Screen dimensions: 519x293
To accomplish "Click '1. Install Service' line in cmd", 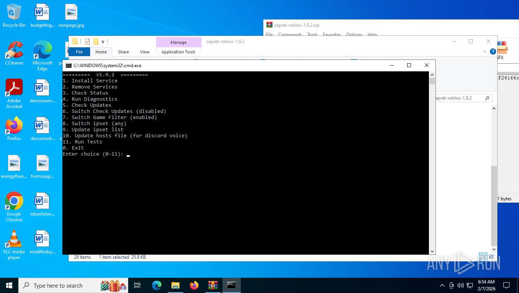I will 90,80.
